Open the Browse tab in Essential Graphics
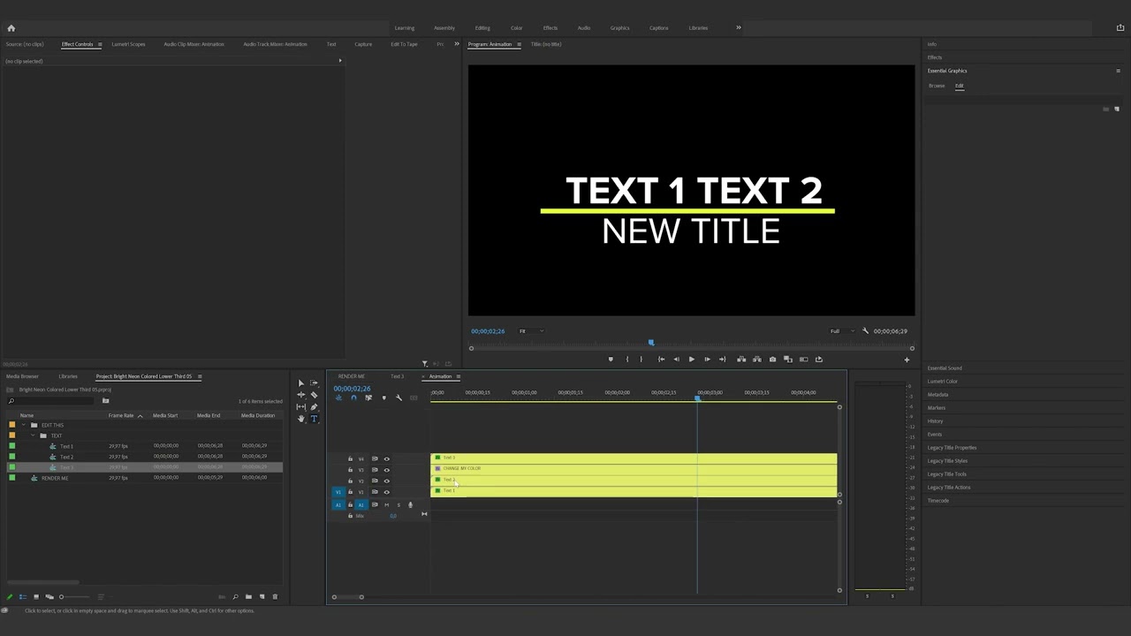1131x636 pixels. pos(937,86)
